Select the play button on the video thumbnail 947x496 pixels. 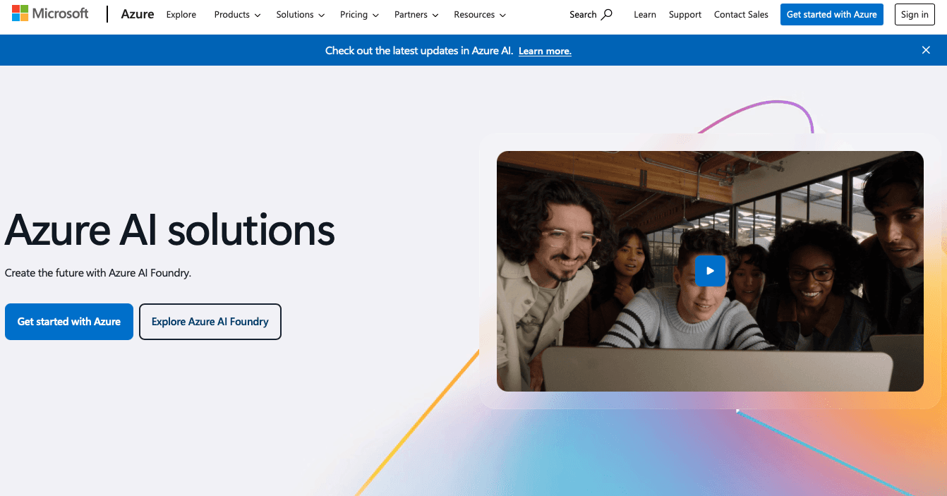710,270
